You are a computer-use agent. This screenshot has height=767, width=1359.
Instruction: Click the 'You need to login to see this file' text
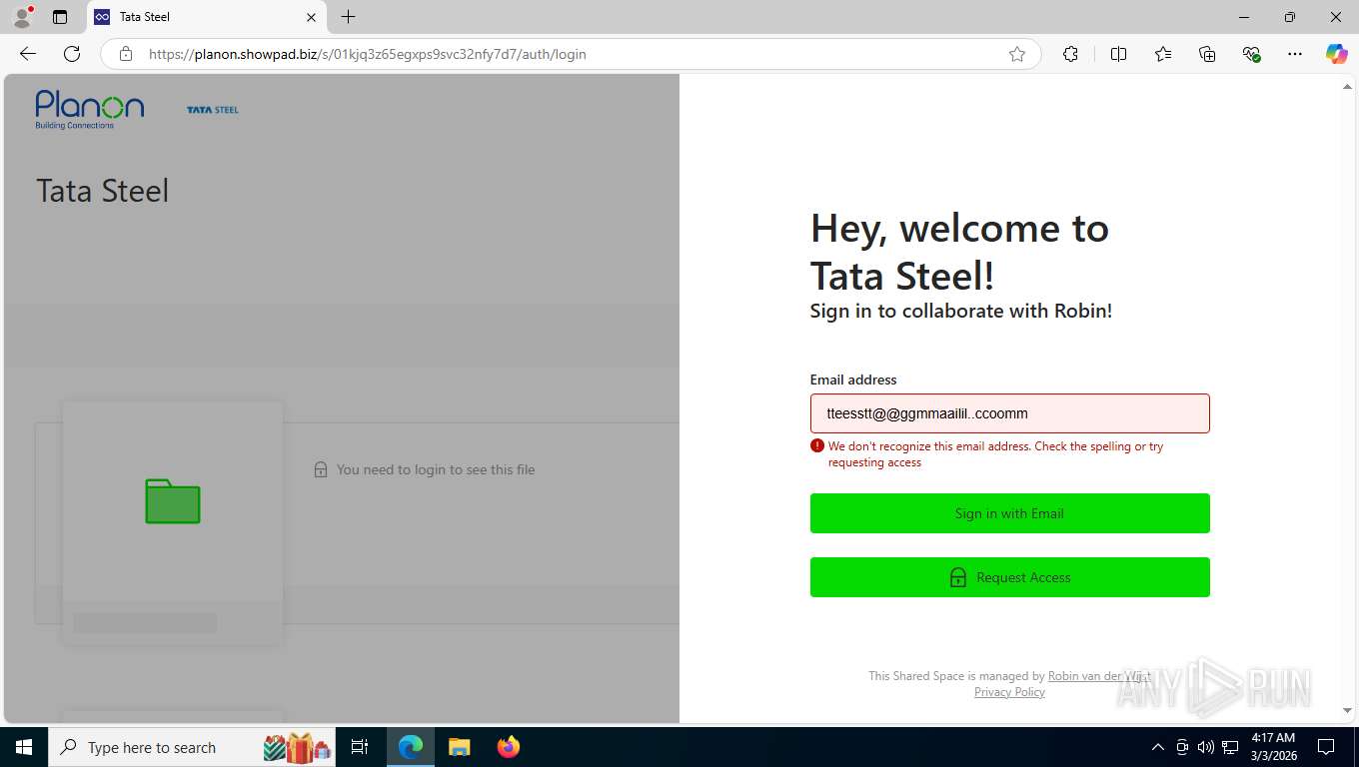[x=436, y=469]
